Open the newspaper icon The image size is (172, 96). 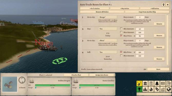[163, 83]
